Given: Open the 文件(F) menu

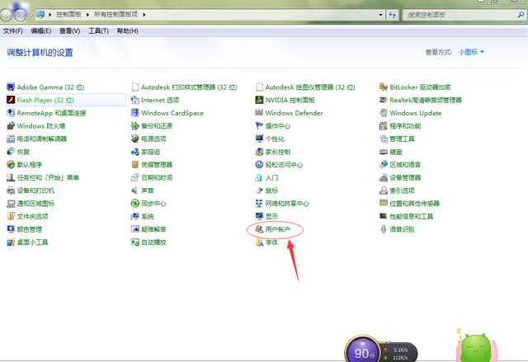Looking at the screenshot, I should [13, 31].
